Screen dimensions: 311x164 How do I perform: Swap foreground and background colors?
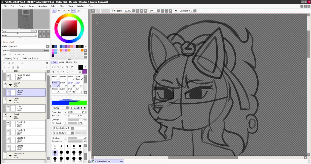tap(85, 67)
